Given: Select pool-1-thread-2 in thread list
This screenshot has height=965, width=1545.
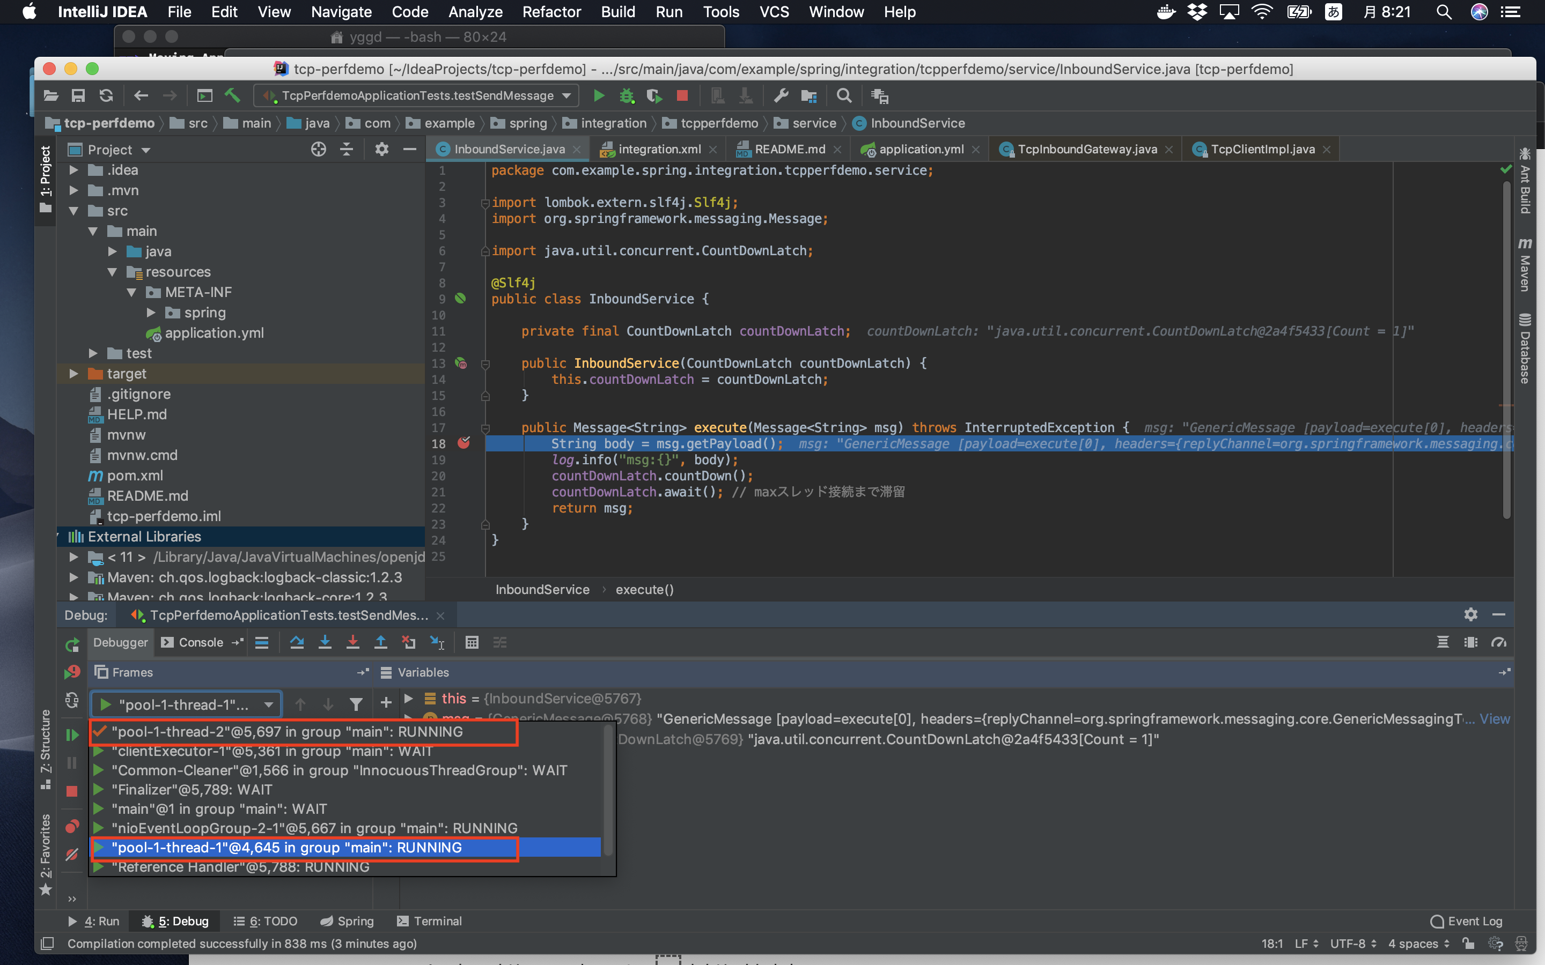Looking at the screenshot, I should [x=288, y=731].
